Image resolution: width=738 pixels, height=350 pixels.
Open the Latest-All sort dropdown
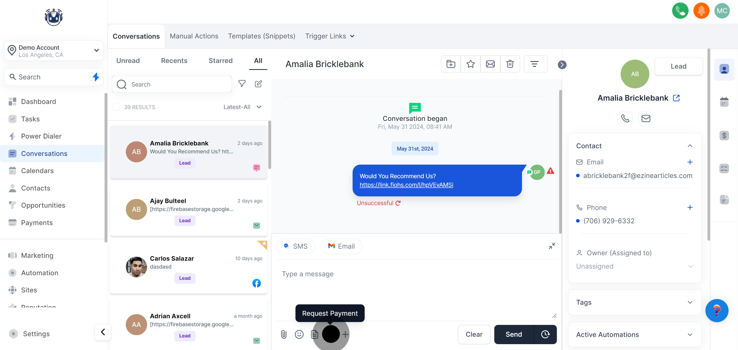tap(243, 107)
